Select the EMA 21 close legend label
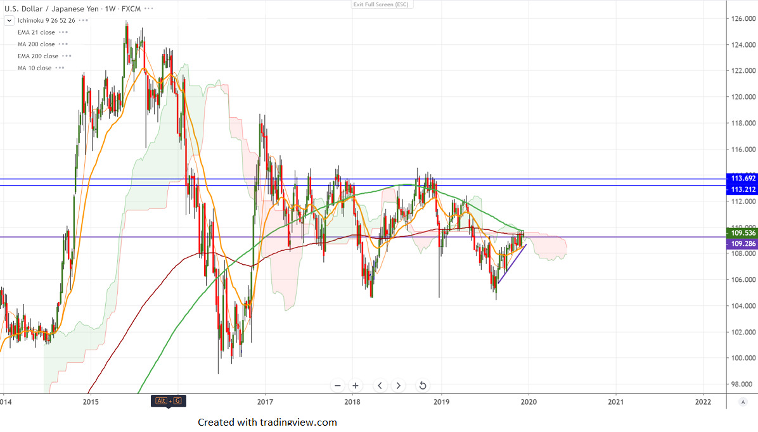The image size is (758, 432). (36, 32)
